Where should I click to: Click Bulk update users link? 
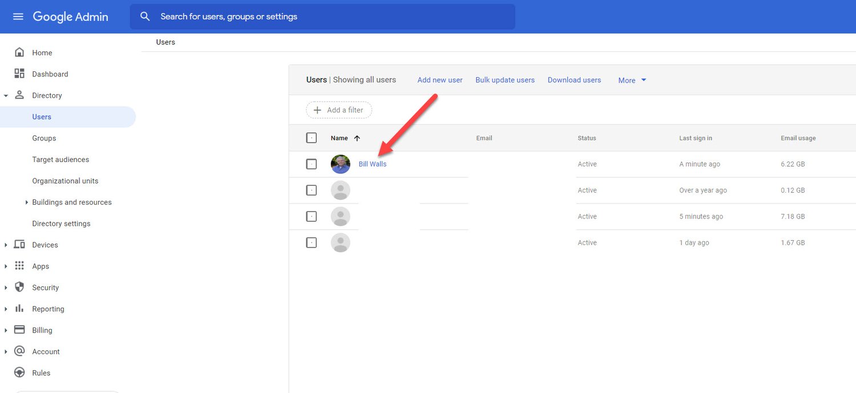point(505,80)
